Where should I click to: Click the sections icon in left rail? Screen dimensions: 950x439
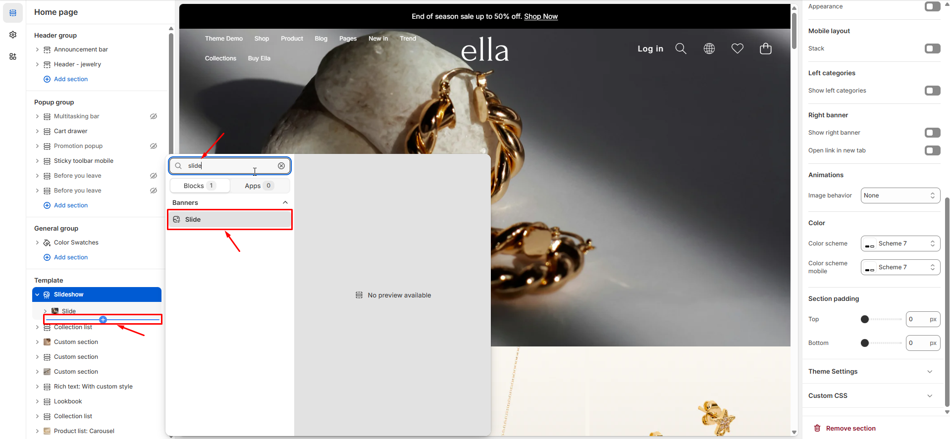[13, 13]
